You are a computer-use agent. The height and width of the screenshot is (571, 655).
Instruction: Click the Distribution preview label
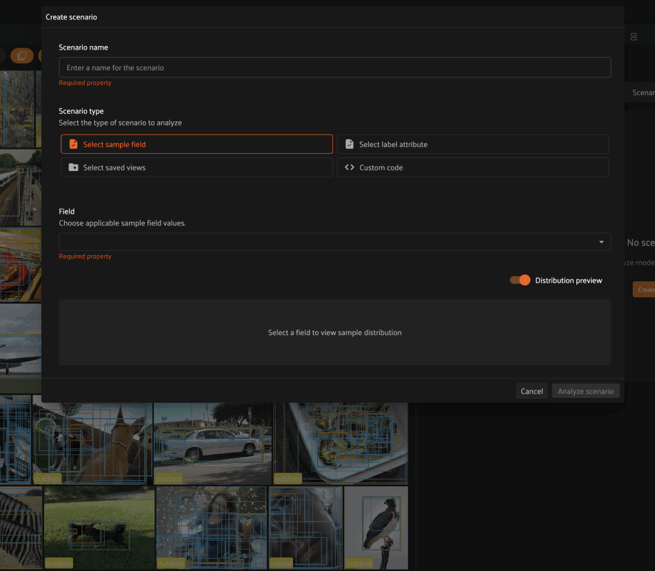click(x=569, y=280)
